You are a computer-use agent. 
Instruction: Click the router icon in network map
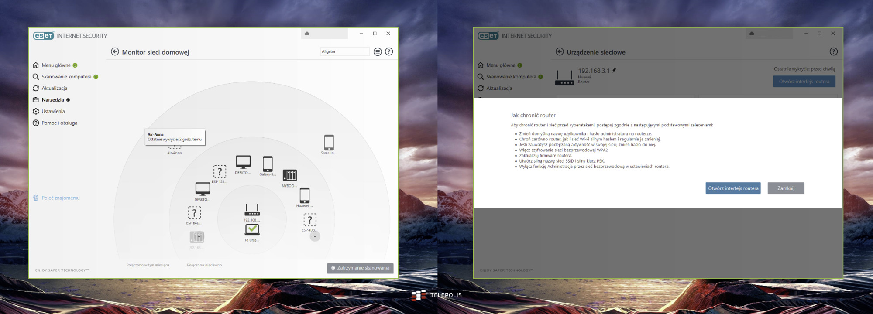[252, 210]
